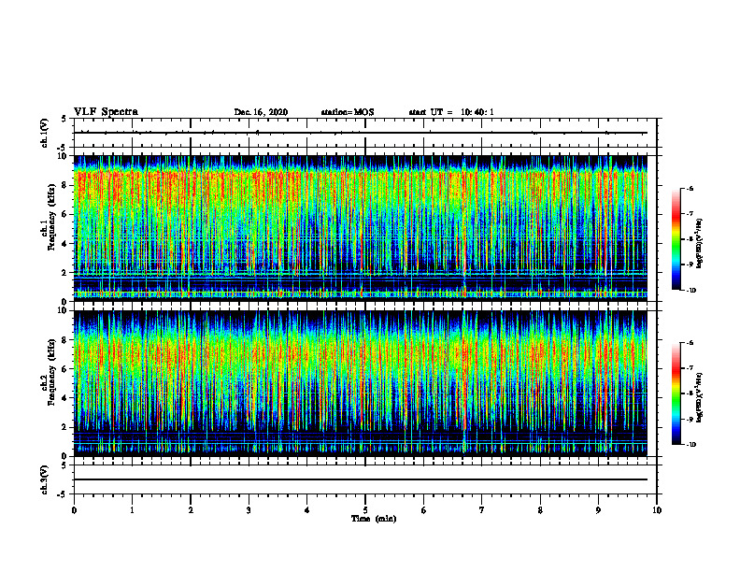Click the time axis tick label '1'

[x=132, y=510]
